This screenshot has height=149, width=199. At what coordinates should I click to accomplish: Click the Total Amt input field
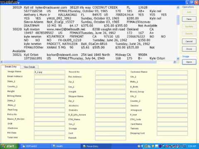point(49,137)
